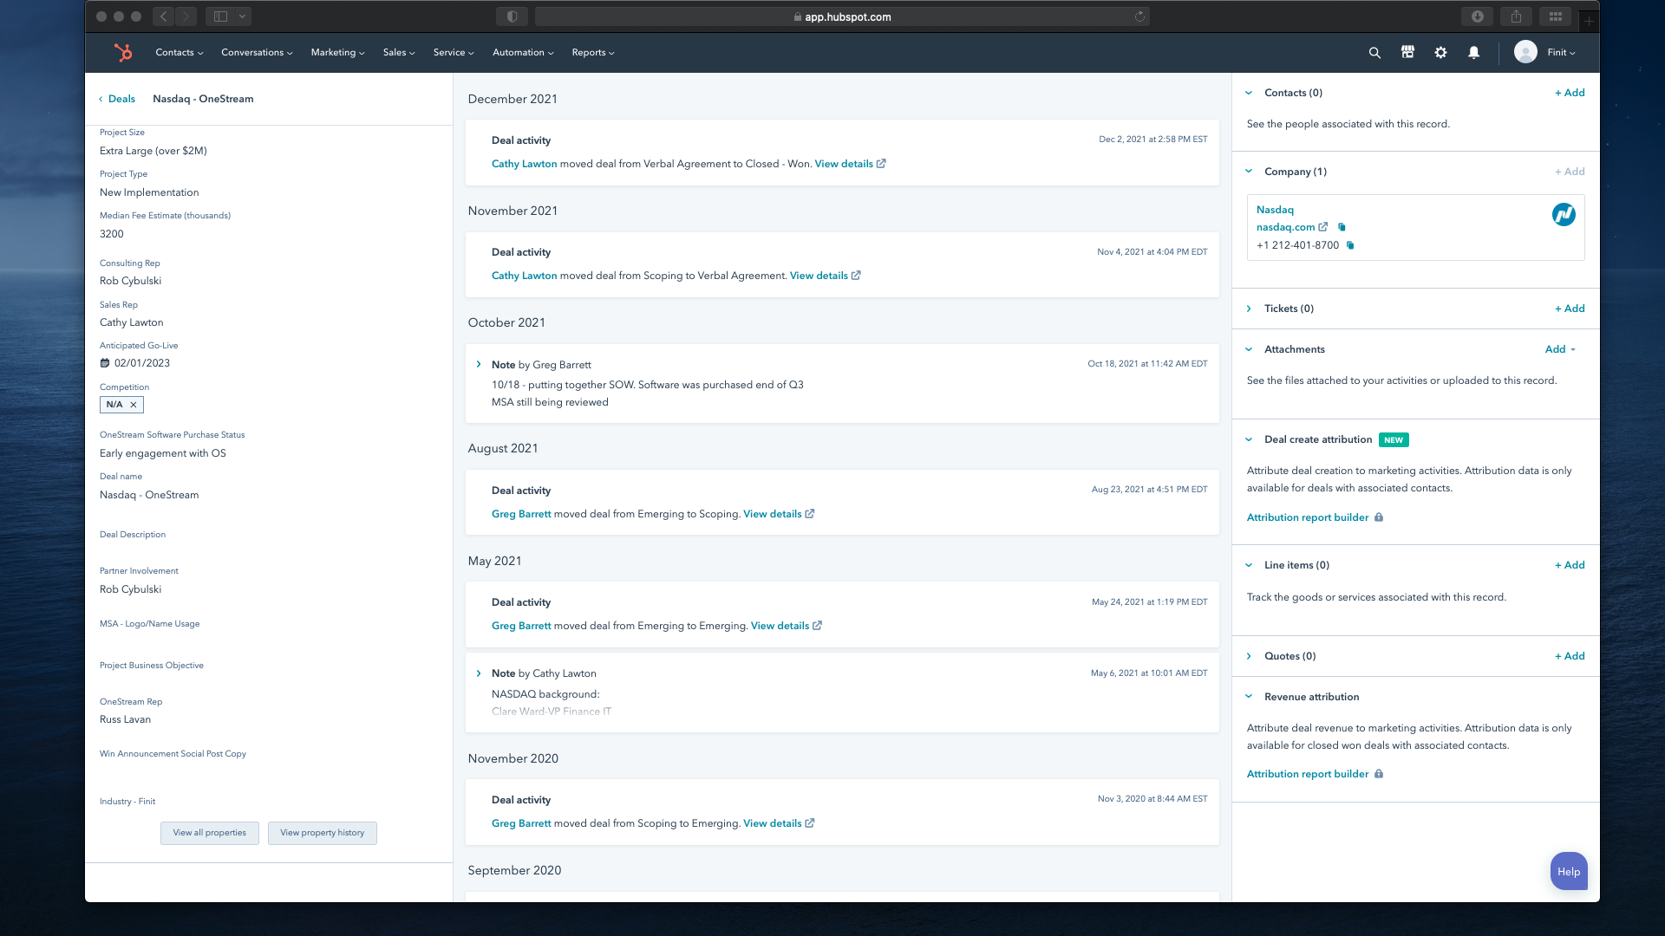Viewport: 1665px width, 936px height.
Task: Open the Conversations menu
Action: [x=257, y=53]
